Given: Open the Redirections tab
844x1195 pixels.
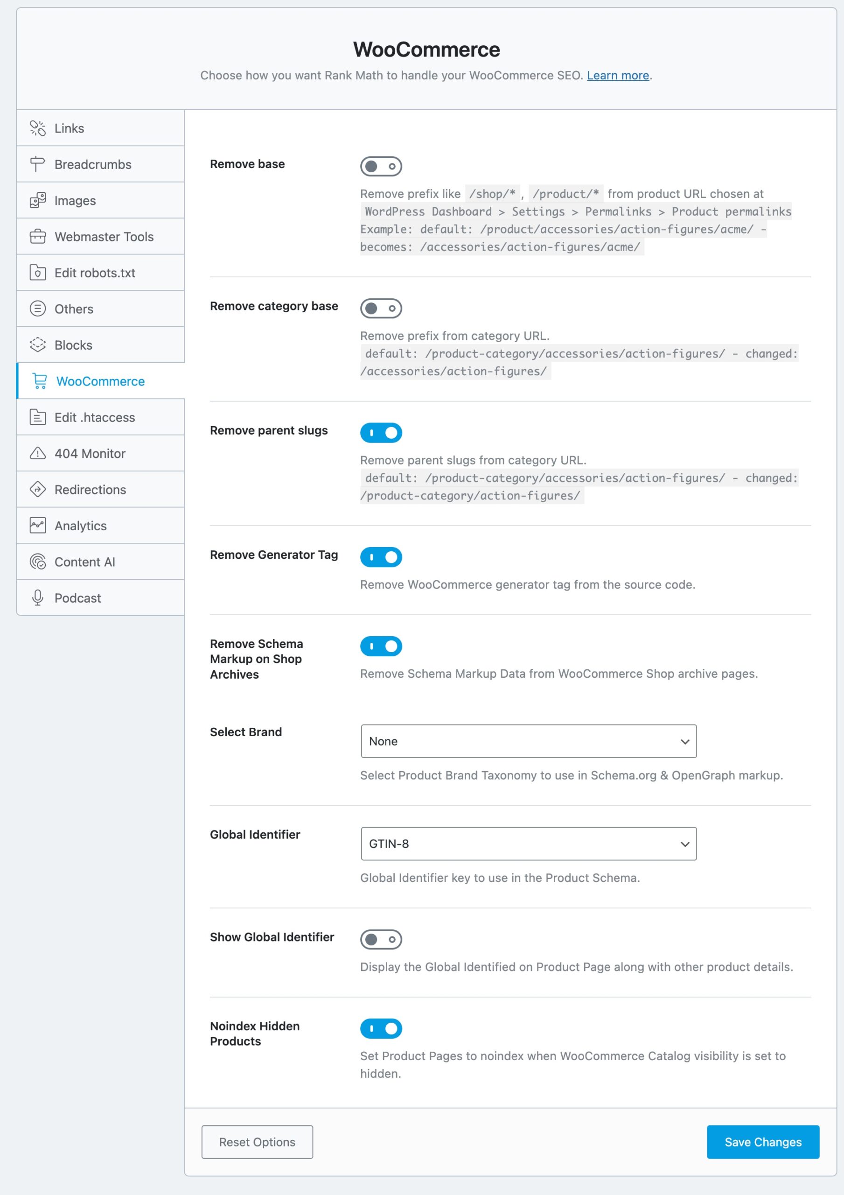Looking at the screenshot, I should [100, 489].
